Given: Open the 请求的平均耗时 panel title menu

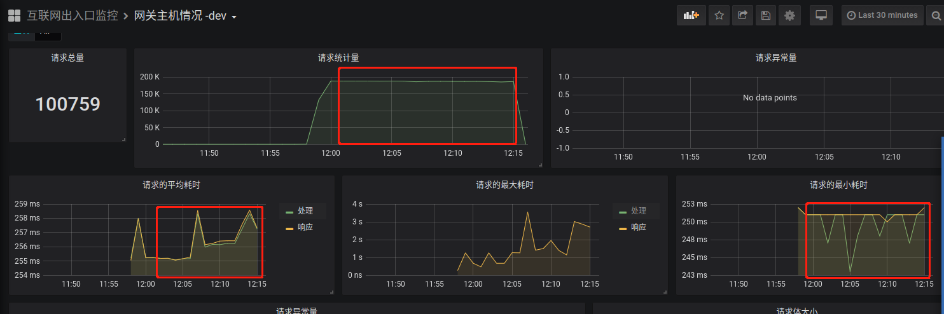Looking at the screenshot, I should pos(172,185).
